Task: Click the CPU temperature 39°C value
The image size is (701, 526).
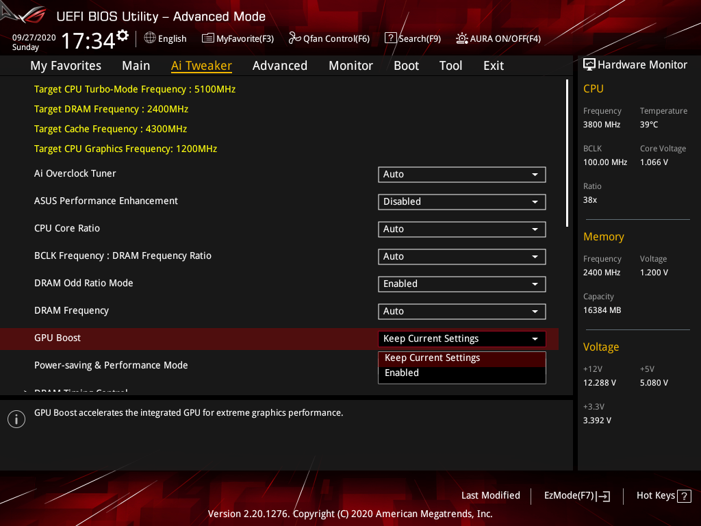Action: coord(649,125)
